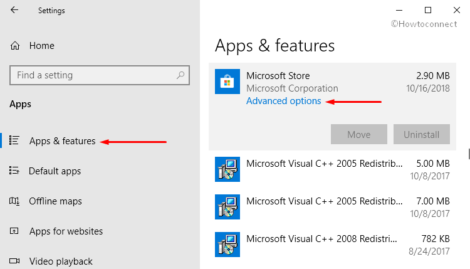Image resolution: width=470 pixels, height=269 pixels.
Task: Select Apps & features in sidebar
Action: click(62, 141)
